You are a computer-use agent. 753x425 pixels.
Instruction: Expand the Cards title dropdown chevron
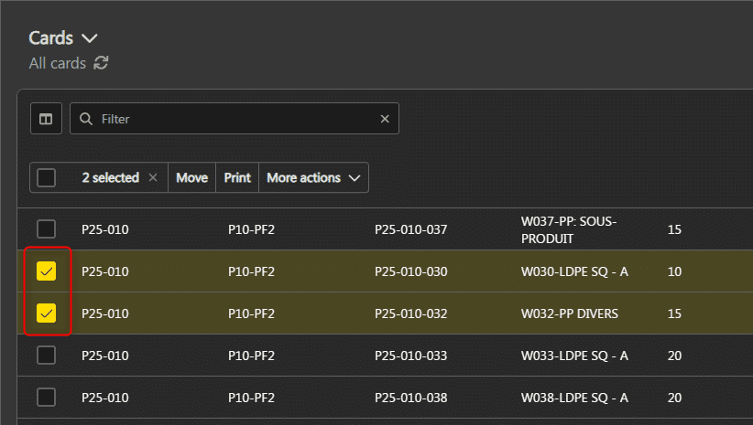89,38
